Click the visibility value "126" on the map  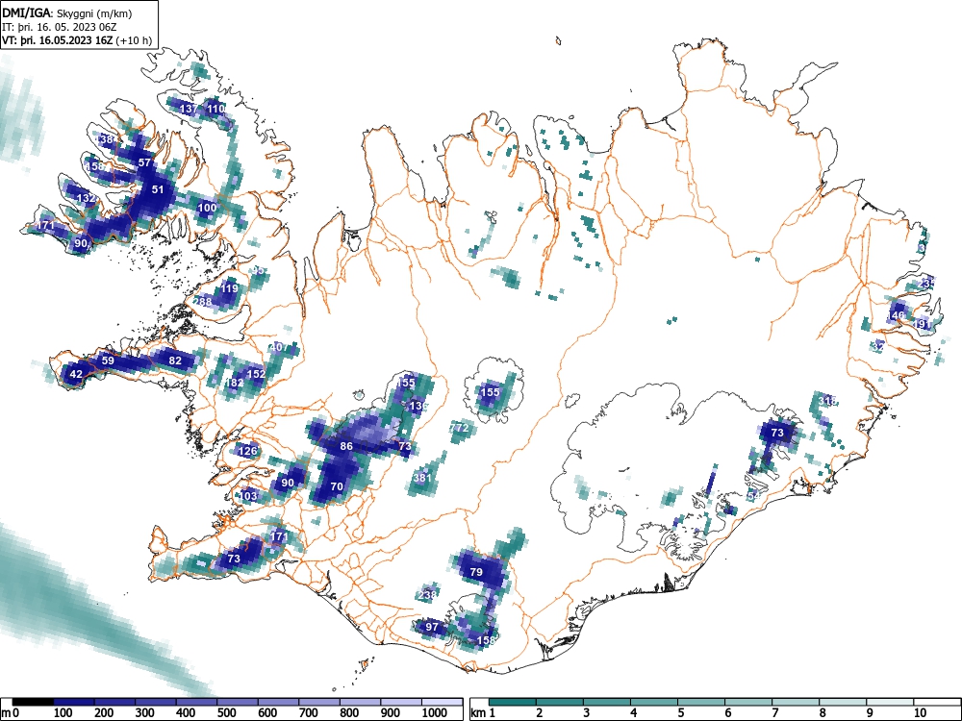pos(248,451)
